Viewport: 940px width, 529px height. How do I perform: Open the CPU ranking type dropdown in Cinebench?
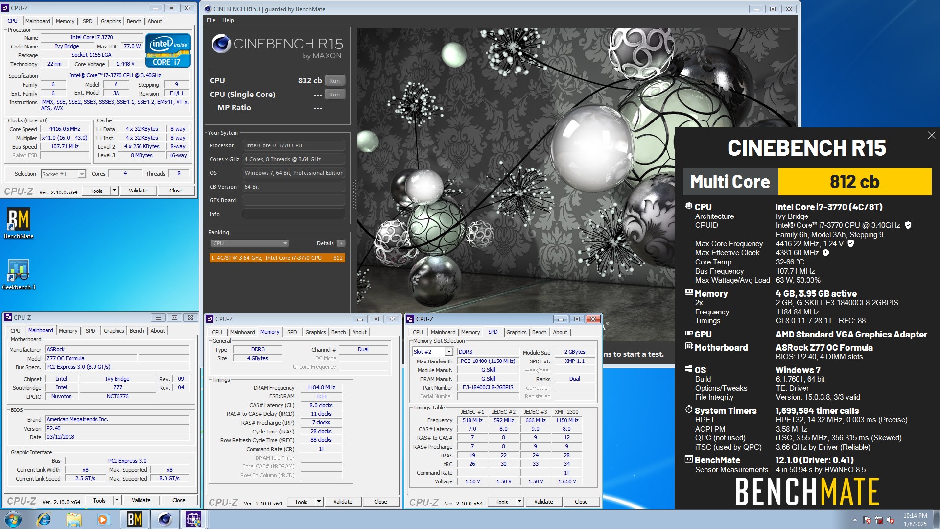tap(250, 243)
